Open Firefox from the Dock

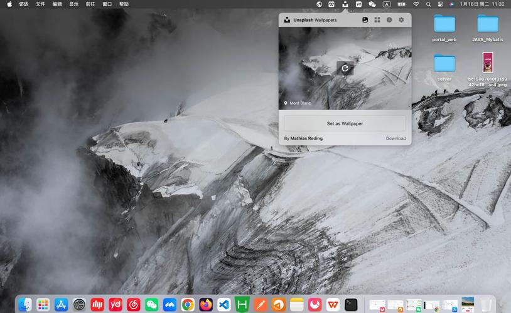[206, 305]
